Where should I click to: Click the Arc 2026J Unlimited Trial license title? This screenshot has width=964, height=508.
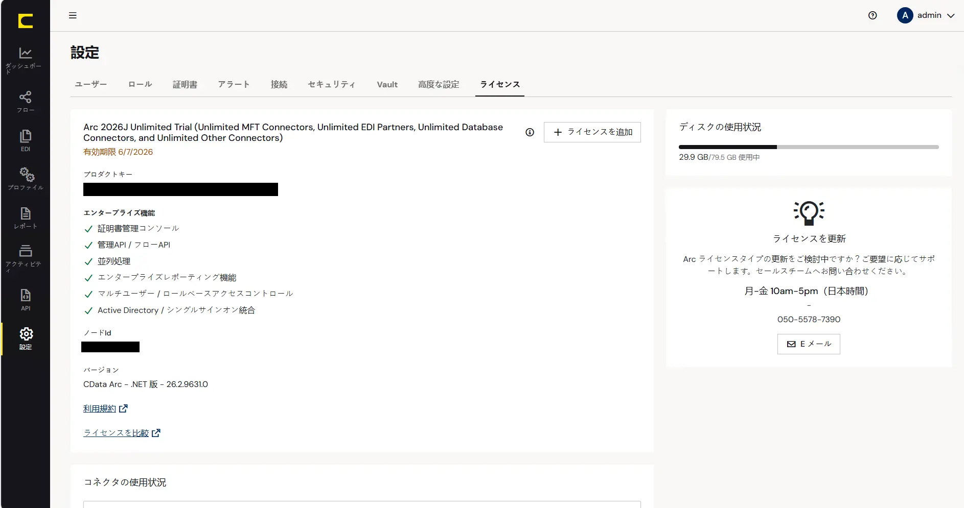tap(293, 132)
